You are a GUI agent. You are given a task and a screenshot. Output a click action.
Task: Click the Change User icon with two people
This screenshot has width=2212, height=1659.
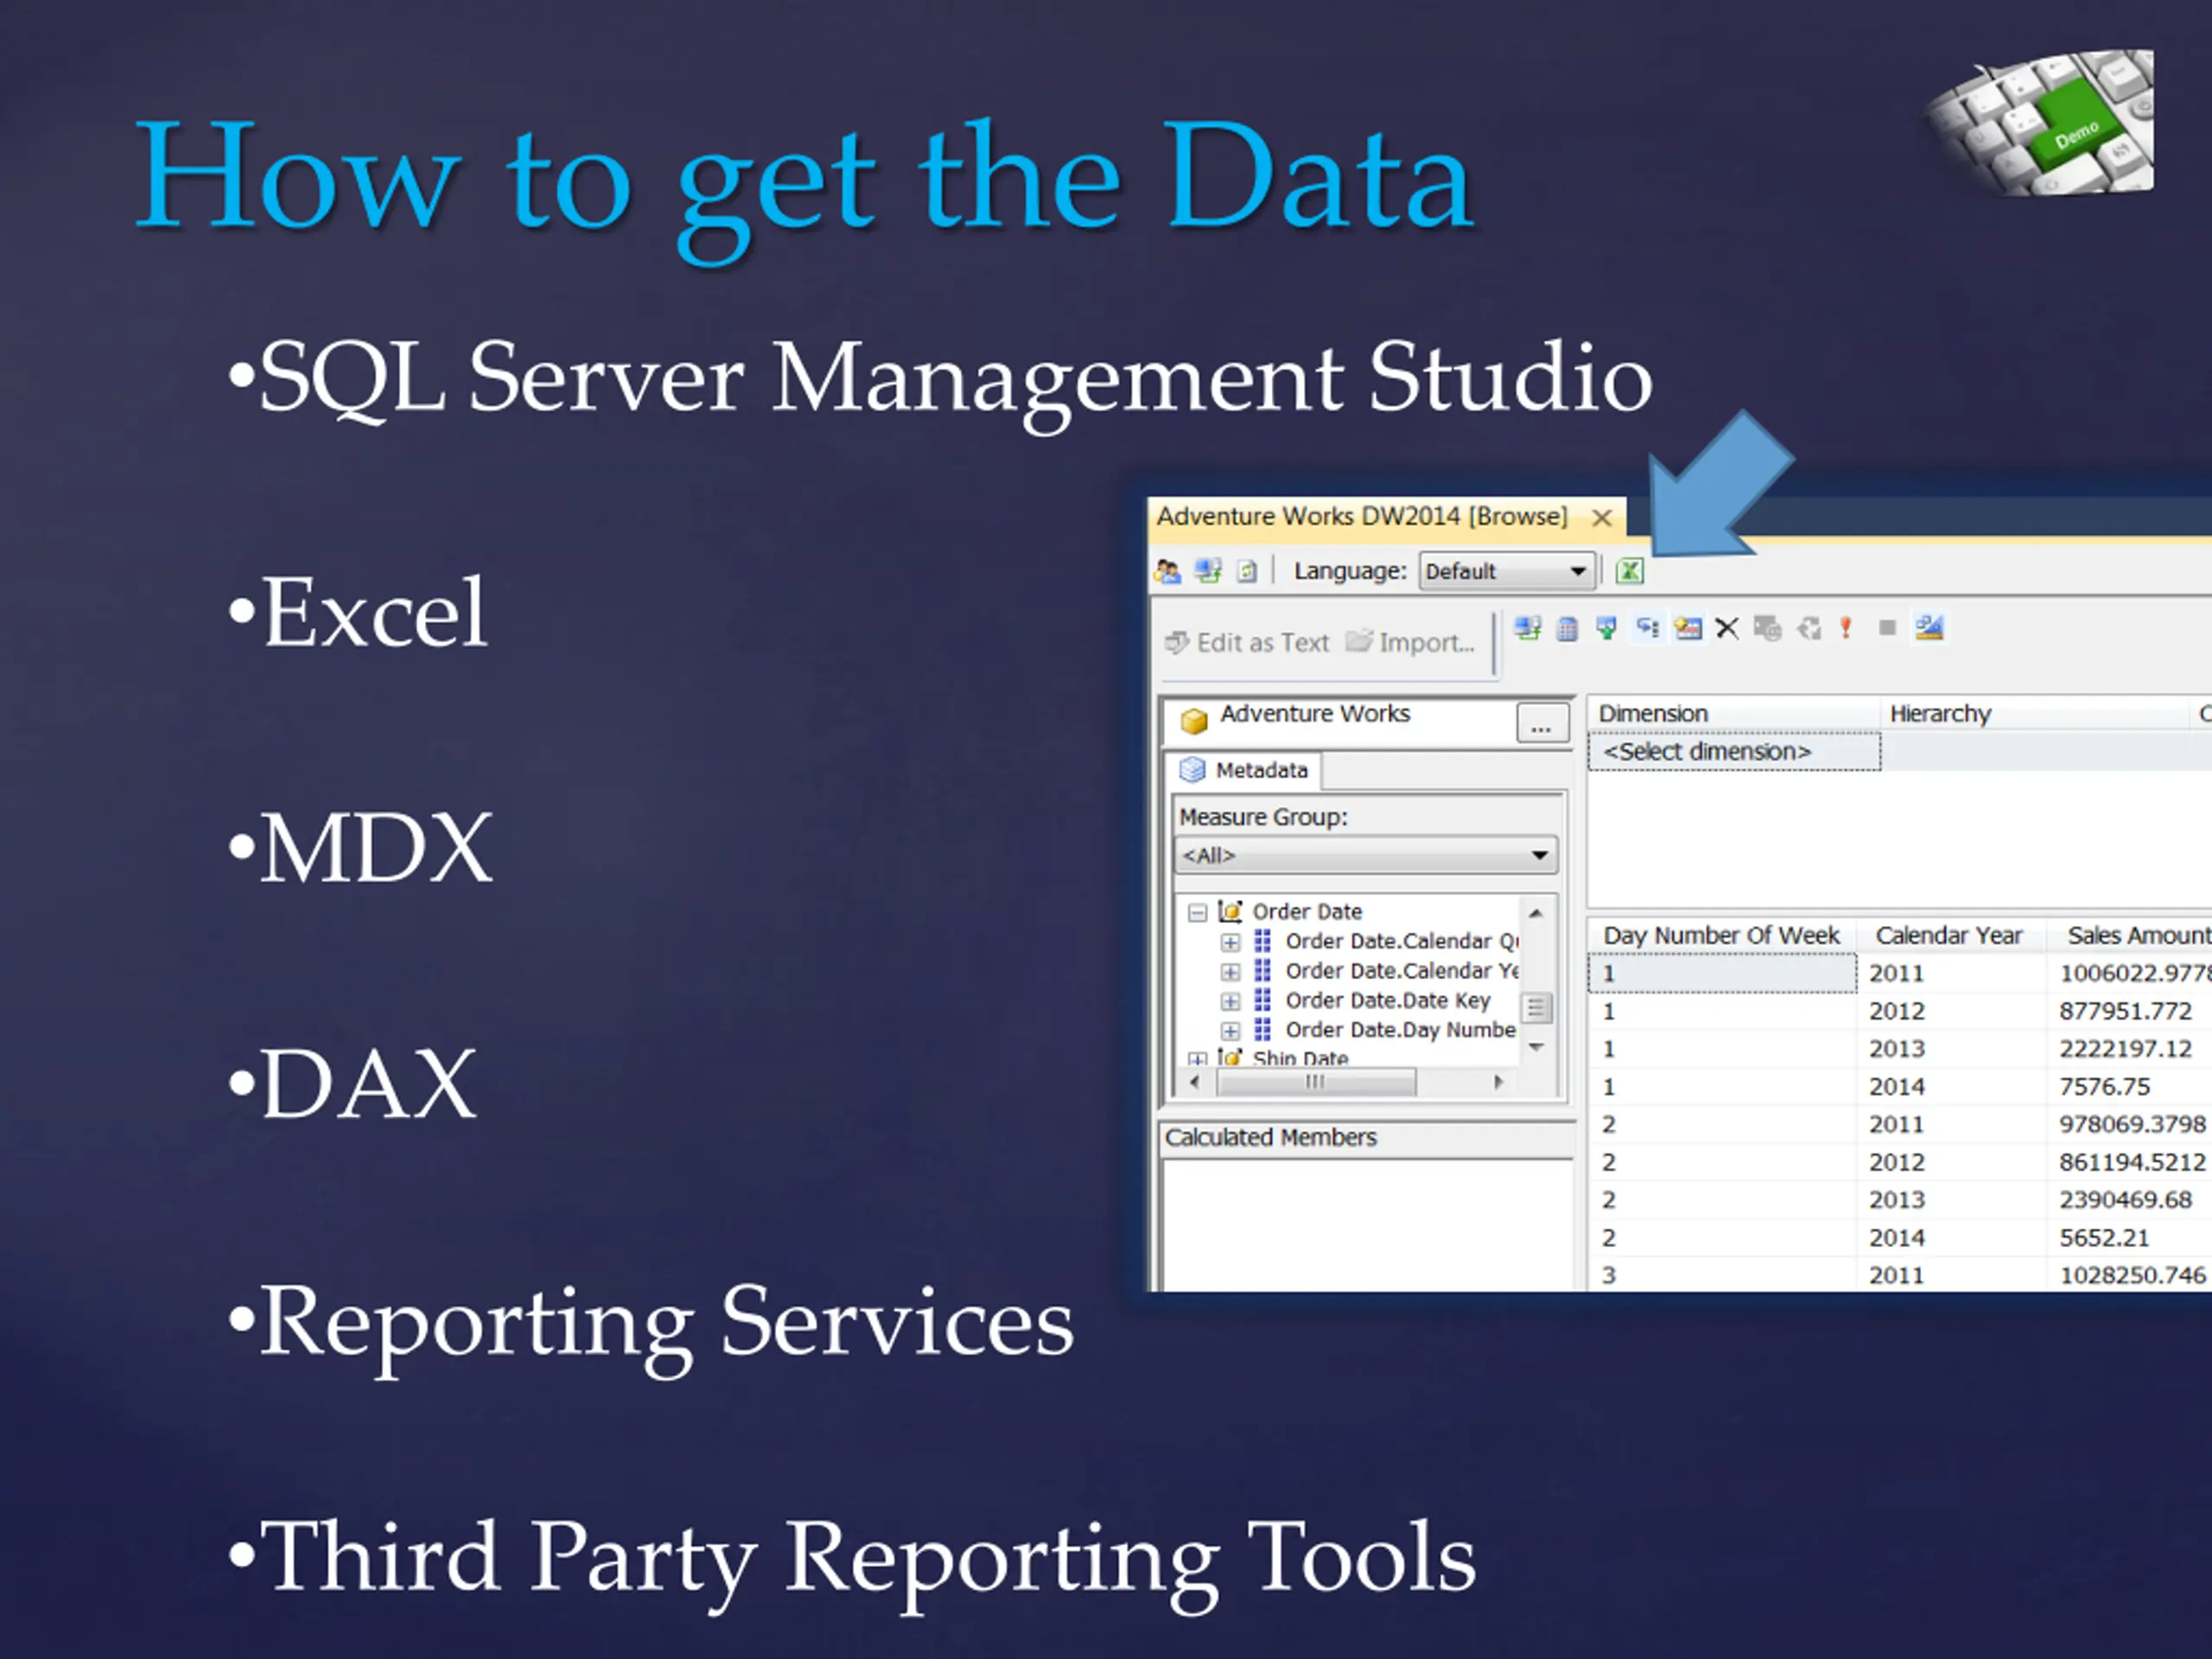[1167, 571]
